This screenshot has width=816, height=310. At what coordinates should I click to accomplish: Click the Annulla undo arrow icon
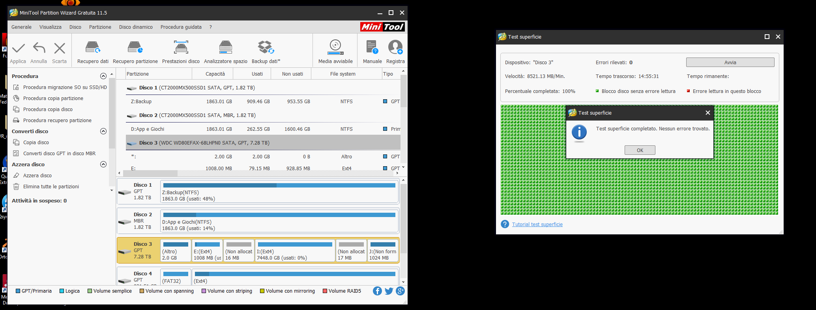[39, 48]
